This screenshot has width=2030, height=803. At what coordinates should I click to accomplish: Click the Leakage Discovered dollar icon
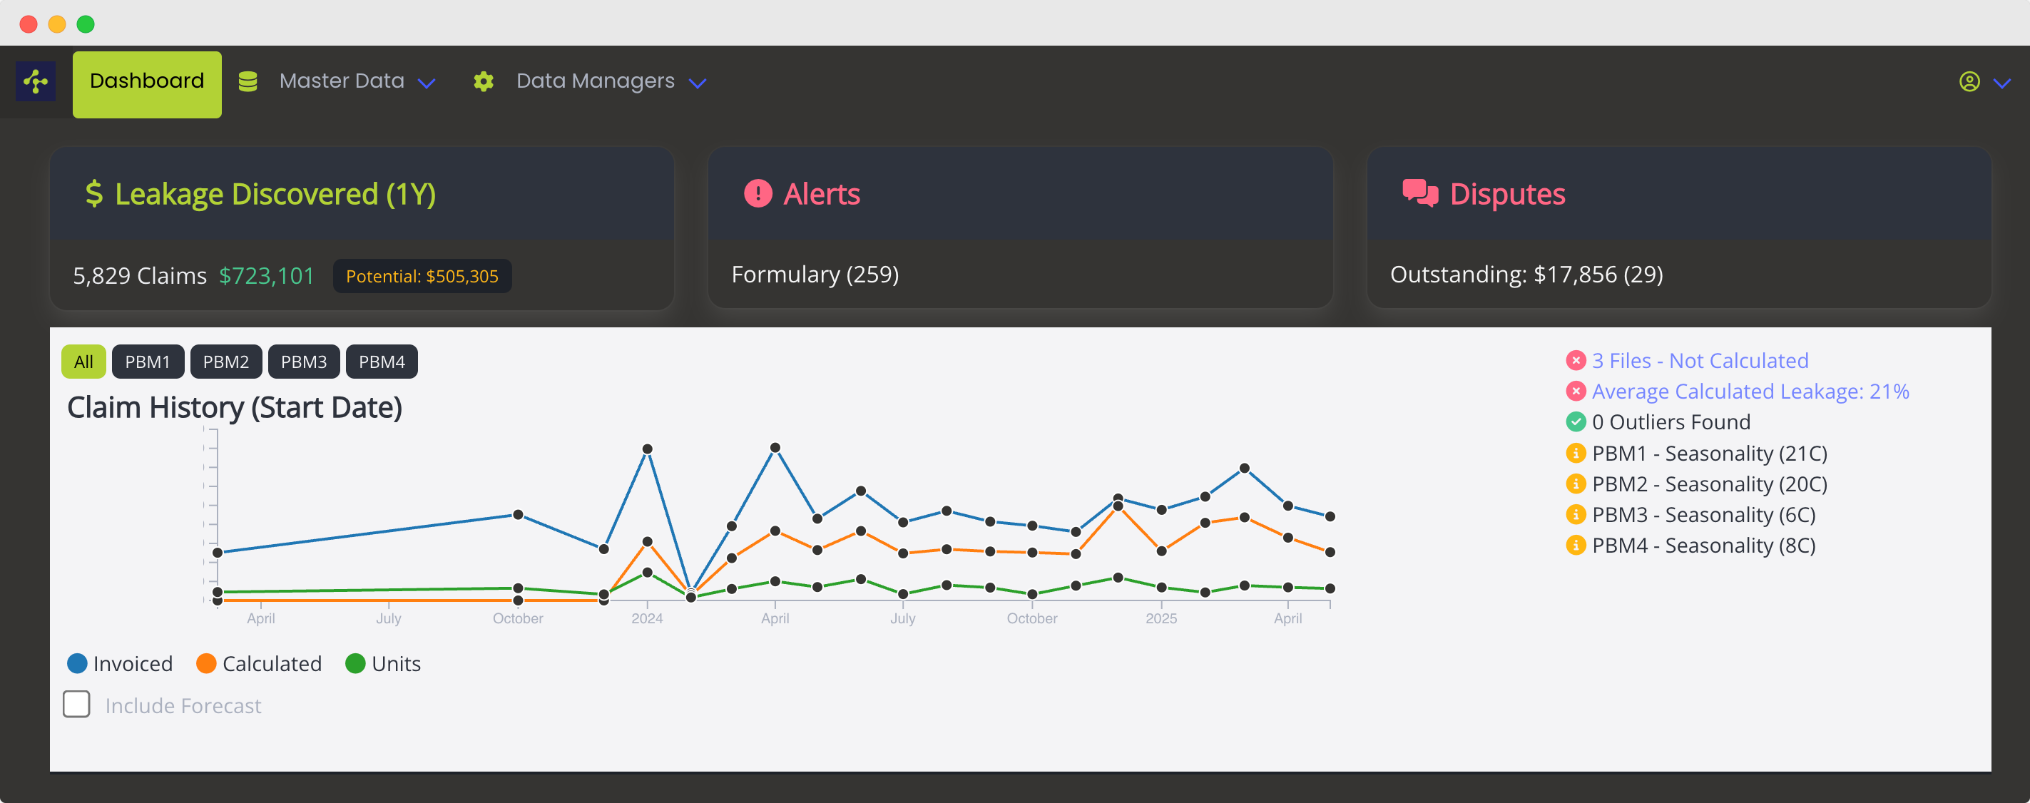[93, 194]
